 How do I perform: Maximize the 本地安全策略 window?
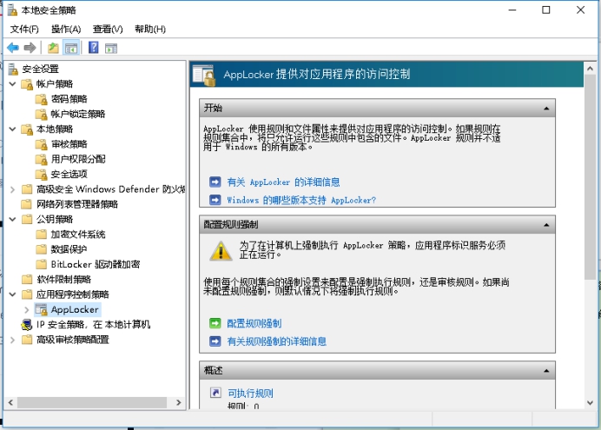click(545, 10)
